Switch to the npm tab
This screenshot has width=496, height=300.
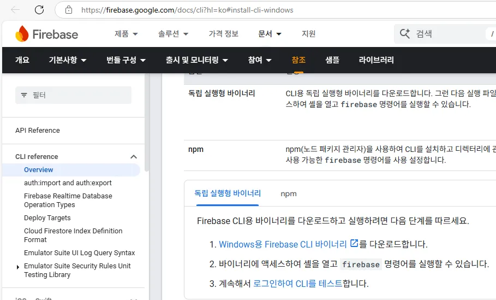point(289,193)
